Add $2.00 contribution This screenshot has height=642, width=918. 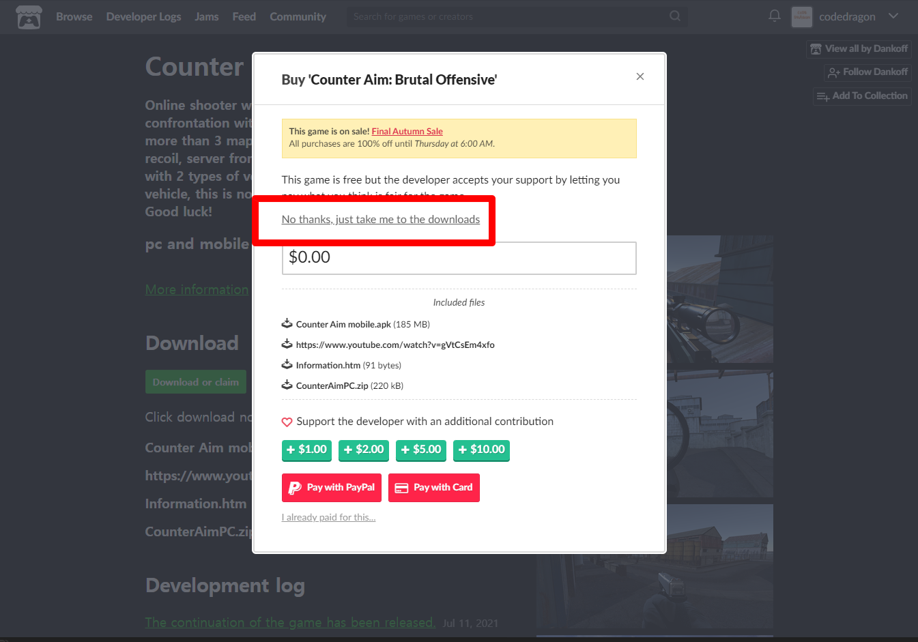click(364, 450)
